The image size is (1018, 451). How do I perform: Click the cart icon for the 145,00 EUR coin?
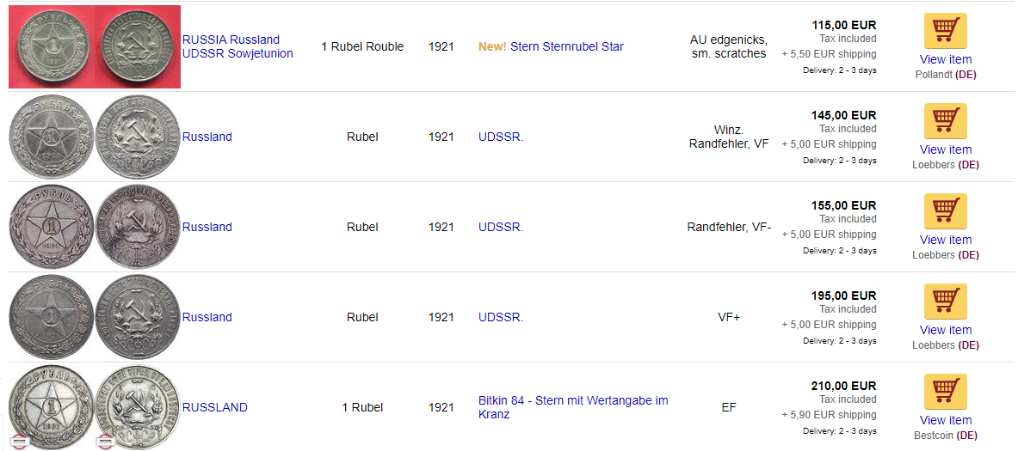point(945,121)
